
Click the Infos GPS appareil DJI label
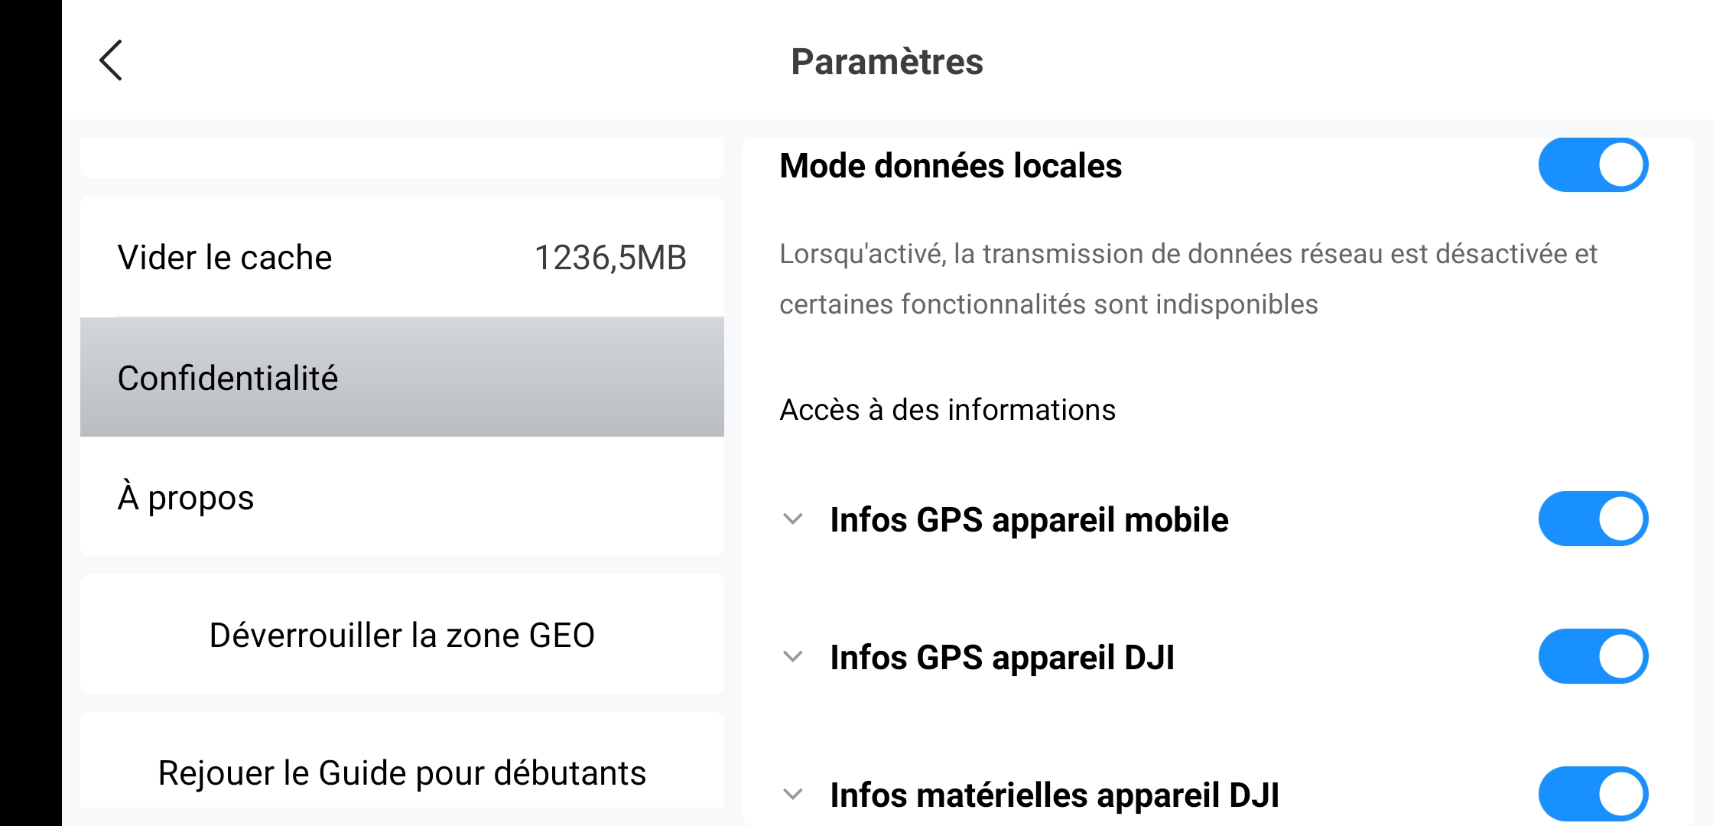click(x=1003, y=657)
